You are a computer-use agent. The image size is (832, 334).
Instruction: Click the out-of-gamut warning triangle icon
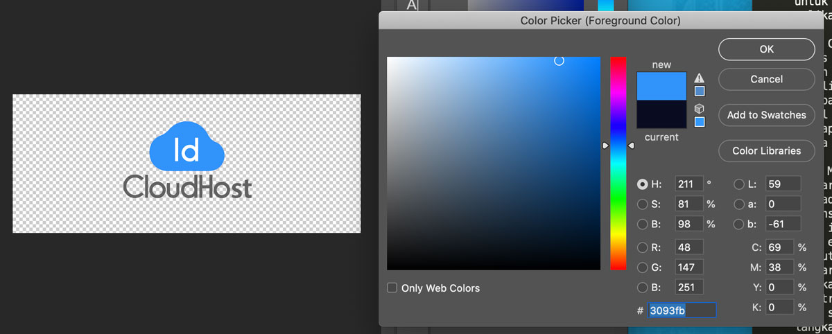coord(700,78)
